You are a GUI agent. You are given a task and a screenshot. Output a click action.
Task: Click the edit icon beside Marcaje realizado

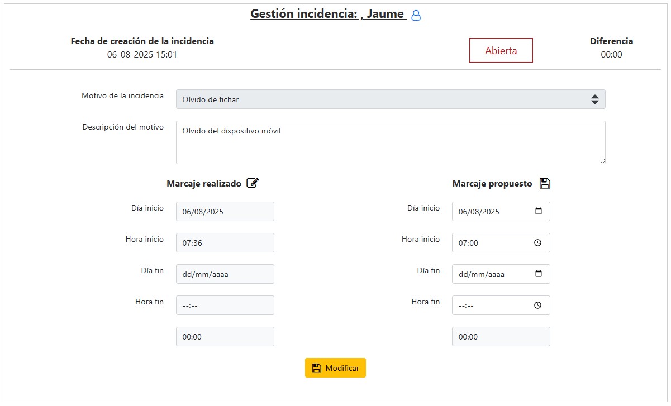253,183
